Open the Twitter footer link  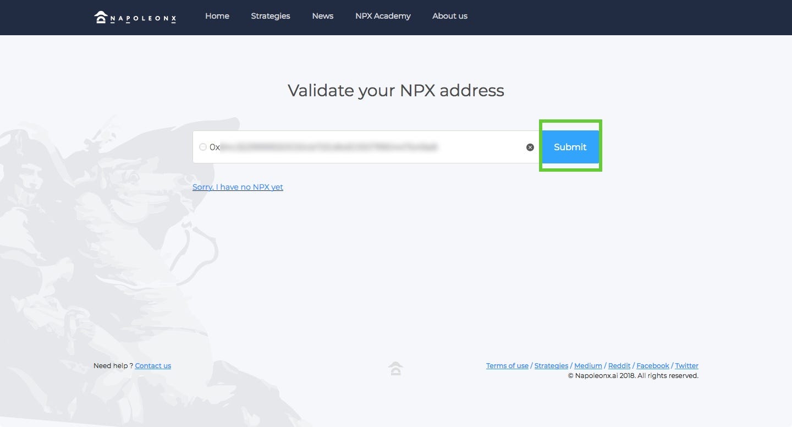687,365
